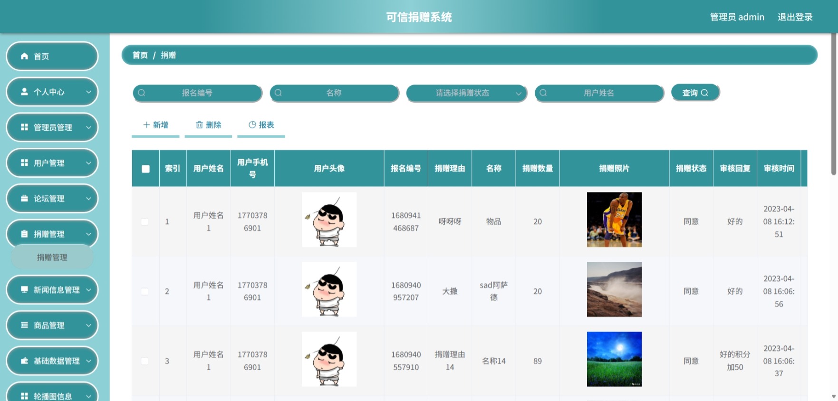This screenshot has height=401, width=838.
Task: Click the search icon in 报名编号 field
Action: tap(142, 93)
